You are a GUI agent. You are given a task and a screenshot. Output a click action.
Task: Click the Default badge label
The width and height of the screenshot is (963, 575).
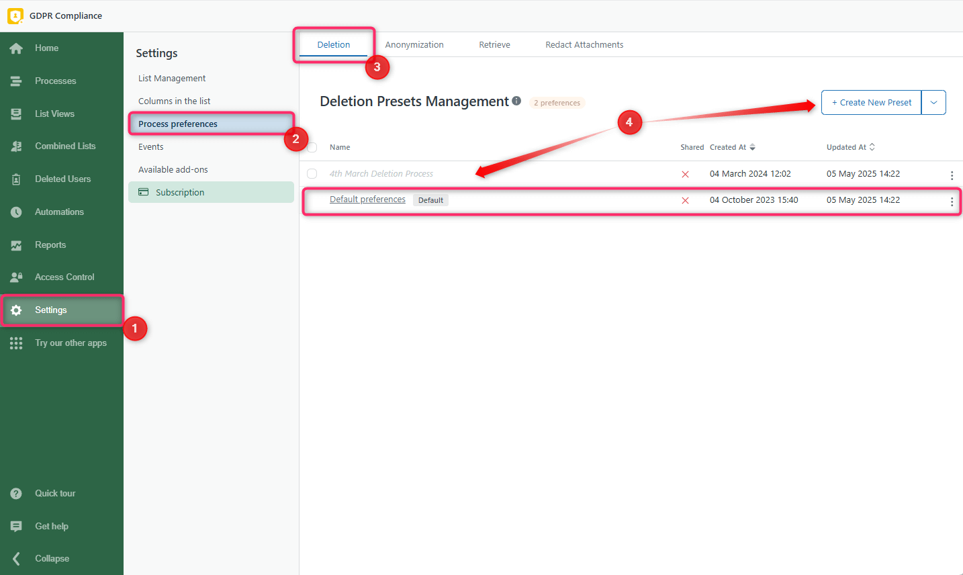point(430,200)
